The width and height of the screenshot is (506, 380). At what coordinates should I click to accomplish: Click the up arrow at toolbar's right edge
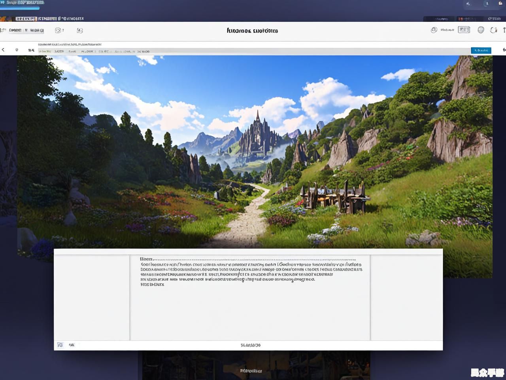pyautogui.click(x=504, y=30)
